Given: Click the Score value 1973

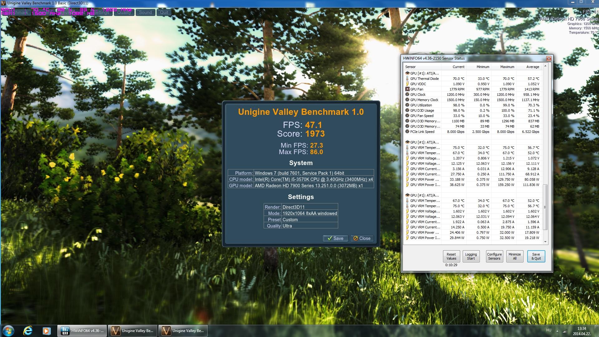Looking at the screenshot, I should click(315, 134).
